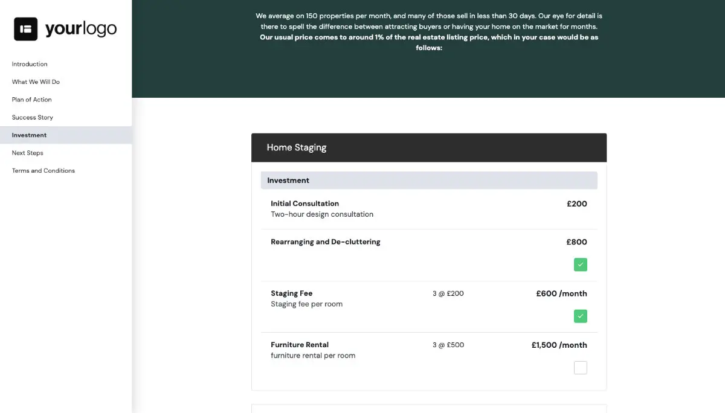Switch to the Terms and Conditions section
The height and width of the screenshot is (413, 725).
tap(43, 170)
